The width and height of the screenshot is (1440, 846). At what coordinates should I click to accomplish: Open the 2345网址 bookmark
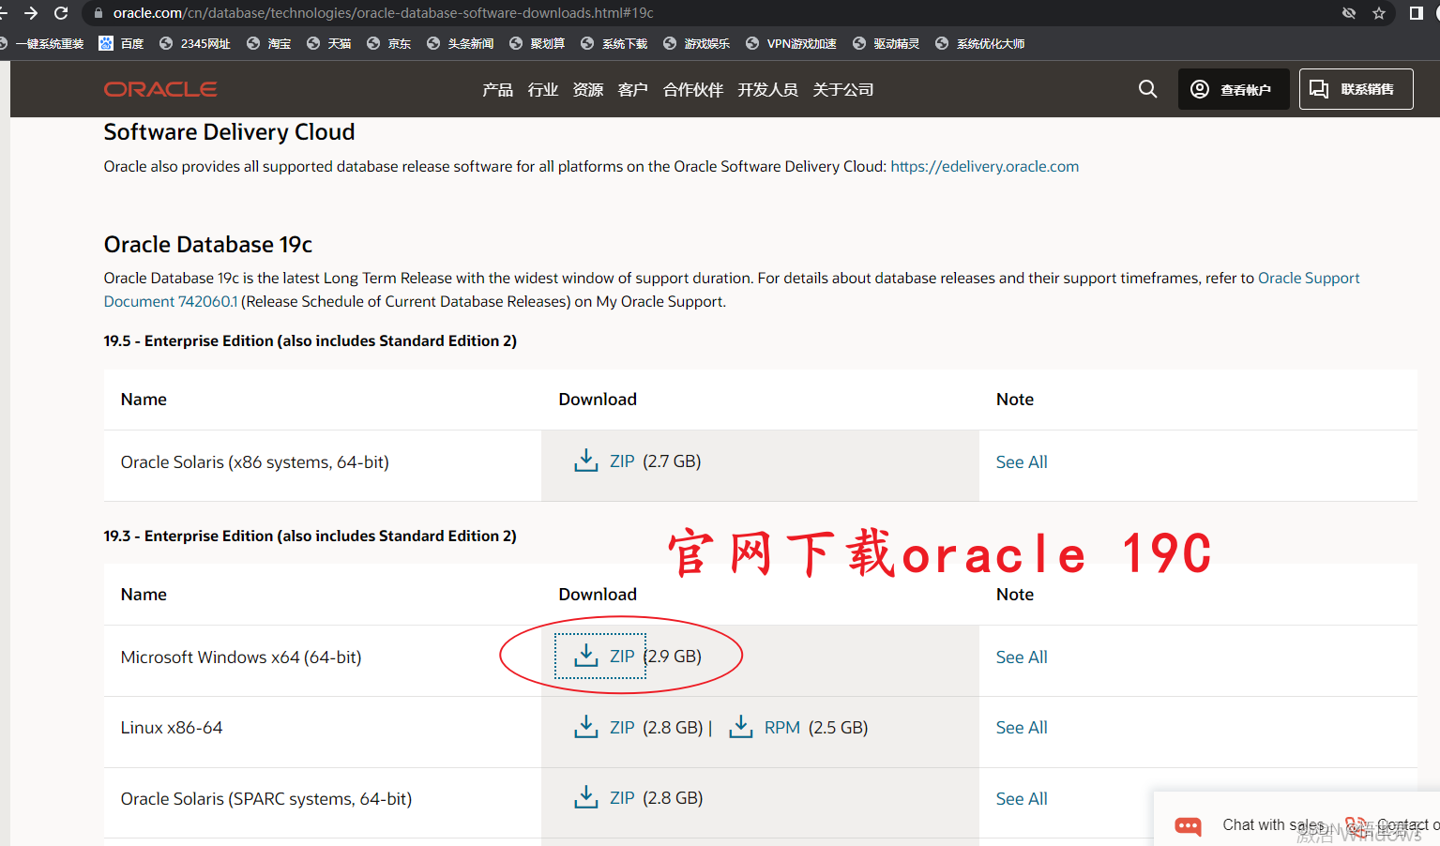(x=195, y=43)
